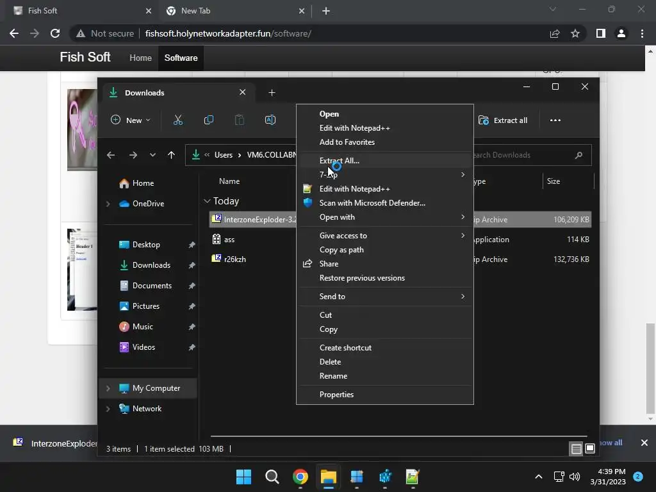Click the Home link on Fish Soft

(x=140, y=58)
